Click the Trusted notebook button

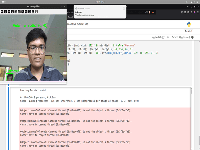188,31
